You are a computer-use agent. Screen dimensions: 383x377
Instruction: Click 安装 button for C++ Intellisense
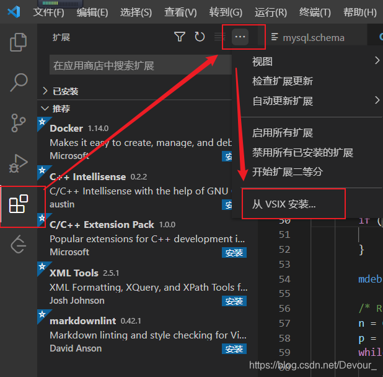pyautogui.click(x=227, y=205)
